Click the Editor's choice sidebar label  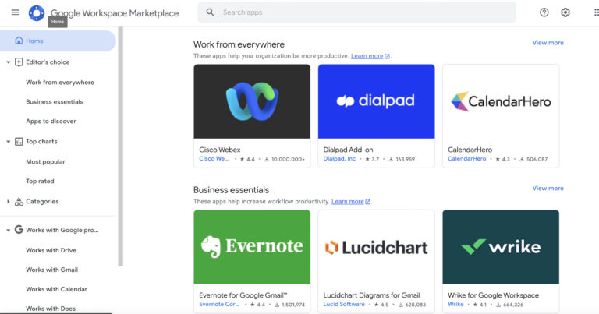[48, 62]
